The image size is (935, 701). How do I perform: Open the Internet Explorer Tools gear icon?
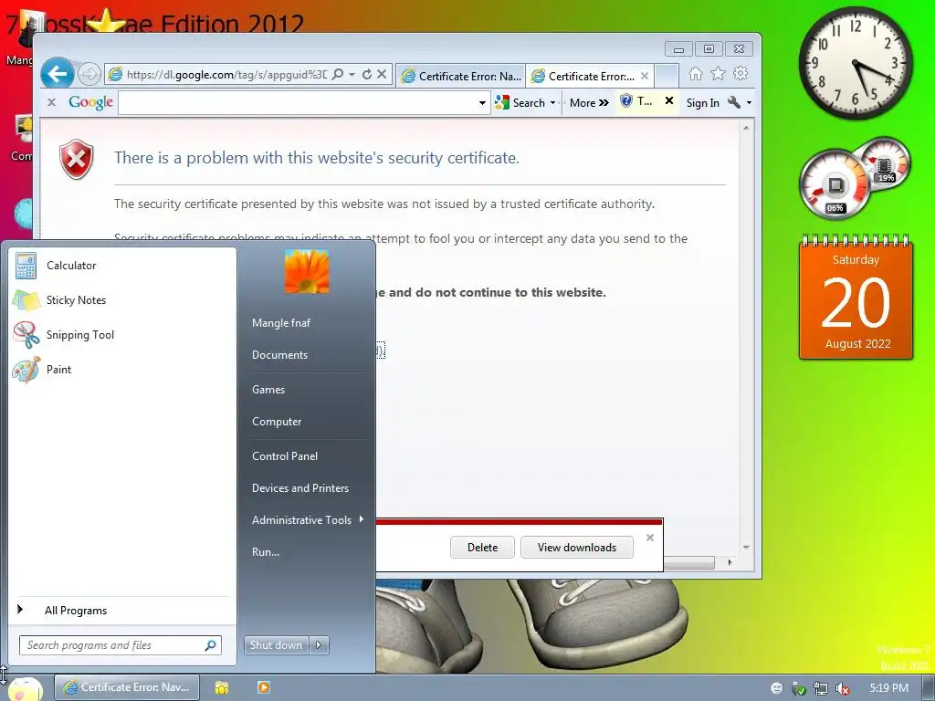coord(741,74)
